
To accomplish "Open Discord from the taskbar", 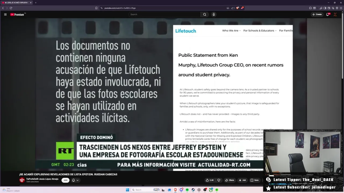I will pyautogui.click(x=181, y=190).
